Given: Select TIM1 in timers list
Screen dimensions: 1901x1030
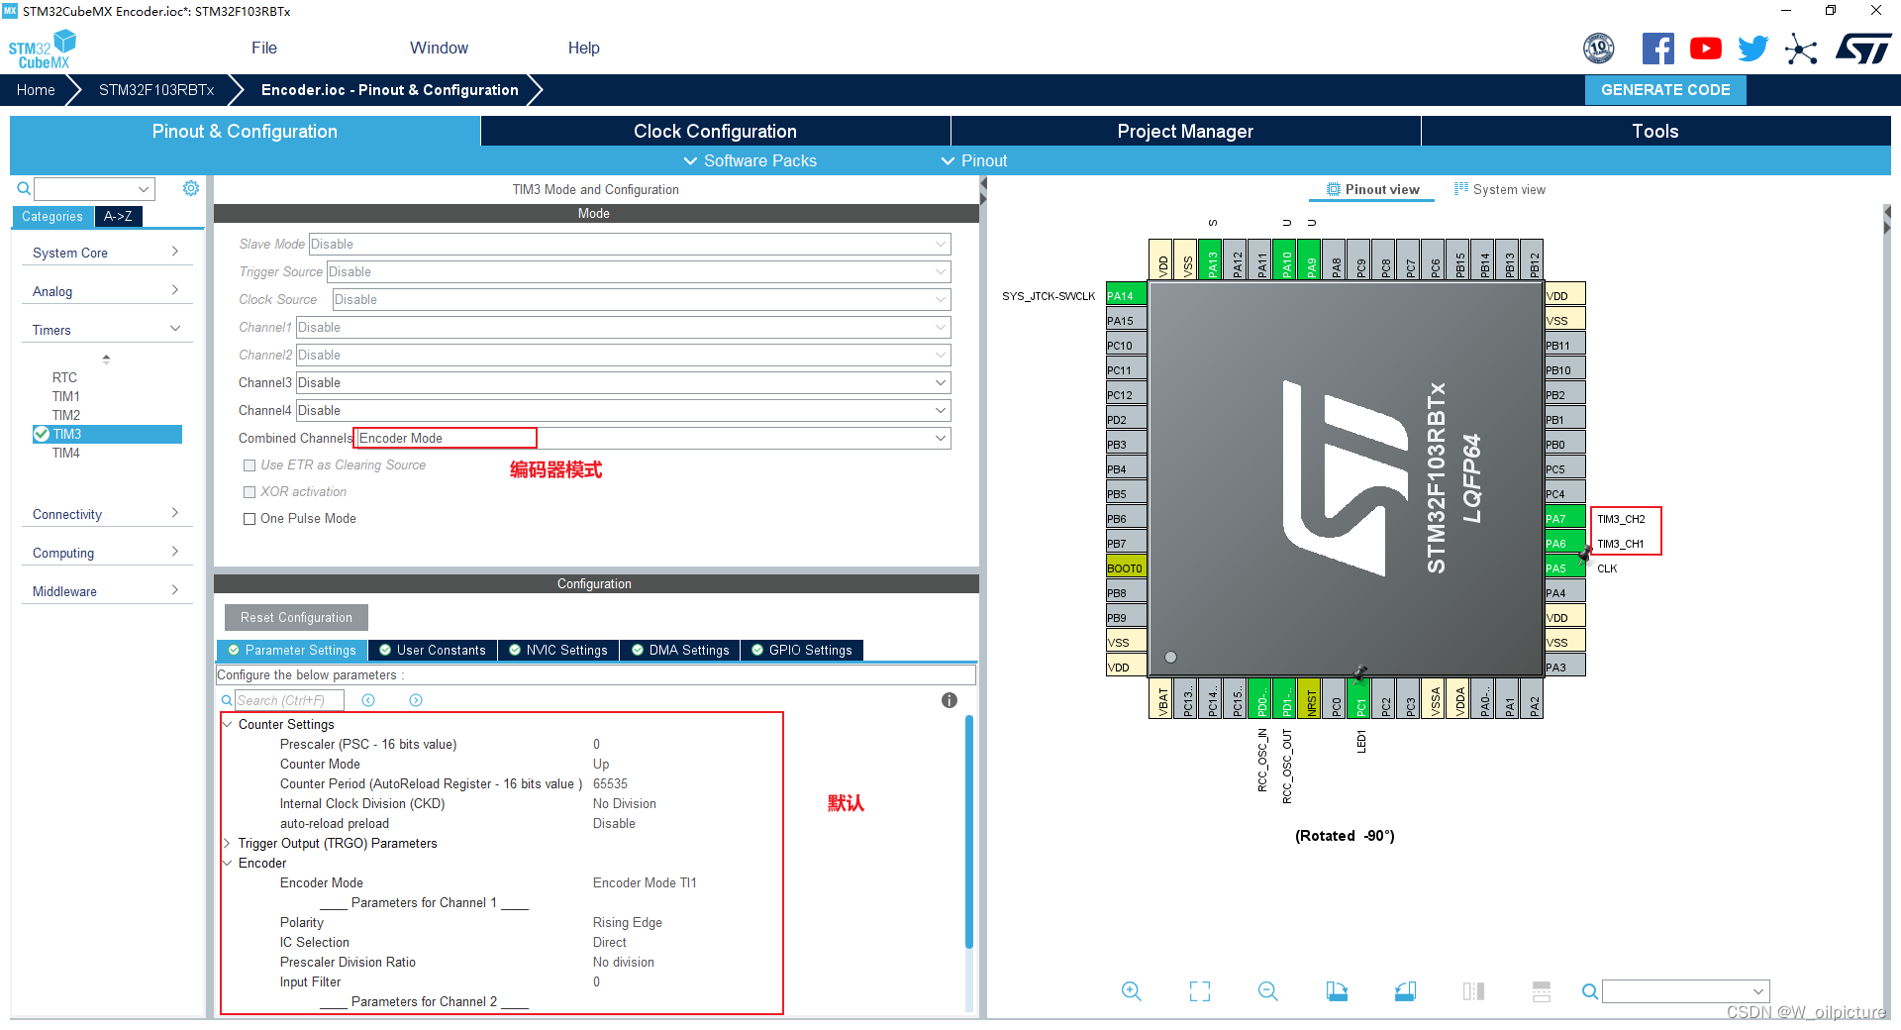Looking at the screenshot, I should [x=66, y=396].
